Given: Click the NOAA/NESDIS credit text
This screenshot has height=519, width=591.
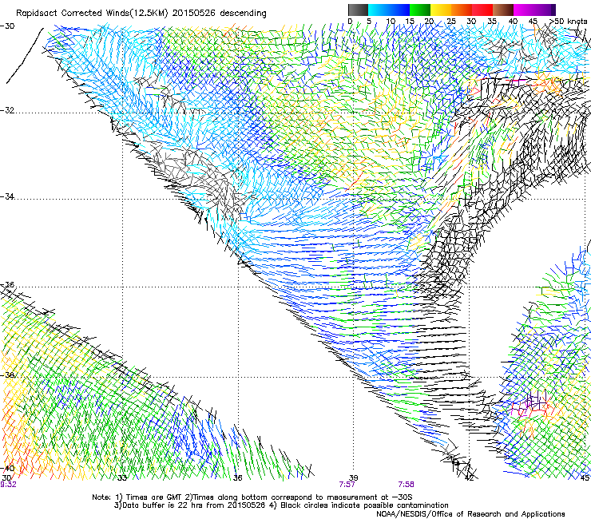Looking at the screenshot, I should pyautogui.click(x=470, y=514).
